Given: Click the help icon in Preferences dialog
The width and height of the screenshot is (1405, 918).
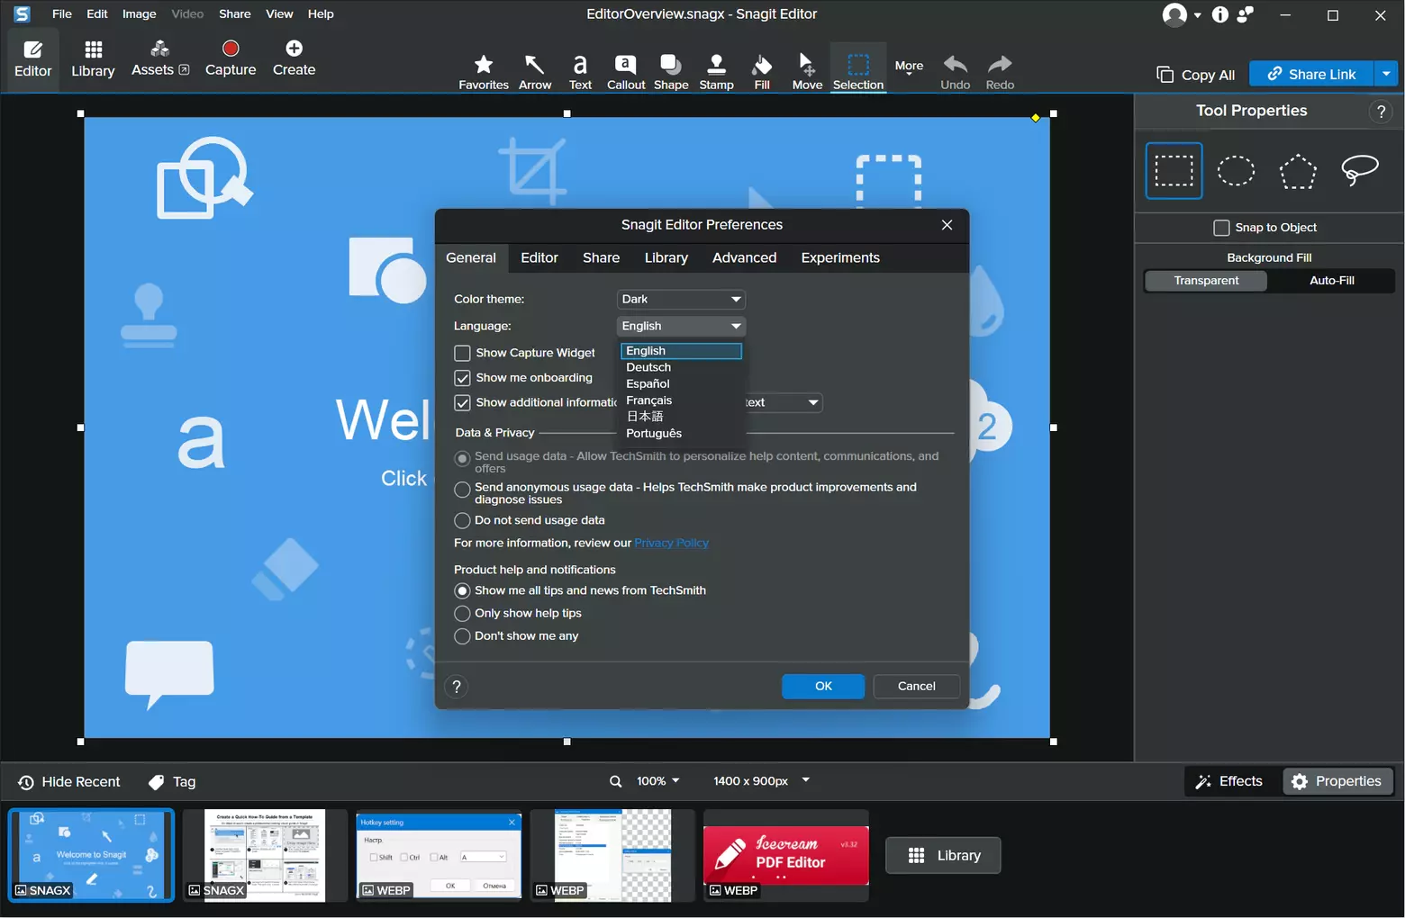Looking at the screenshot, I should [457, 687].
